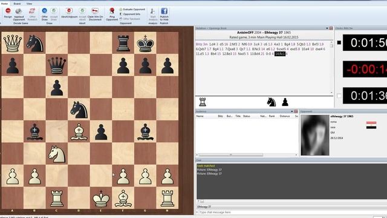Select the white rook on c1
This screenshot has height=218, width=387.
click(57, 198)
